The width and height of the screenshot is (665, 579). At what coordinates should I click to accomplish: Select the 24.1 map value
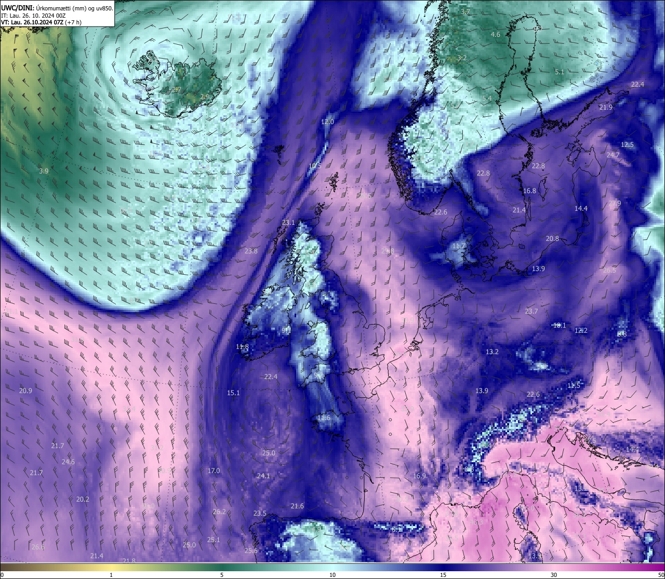click(263, 476)
